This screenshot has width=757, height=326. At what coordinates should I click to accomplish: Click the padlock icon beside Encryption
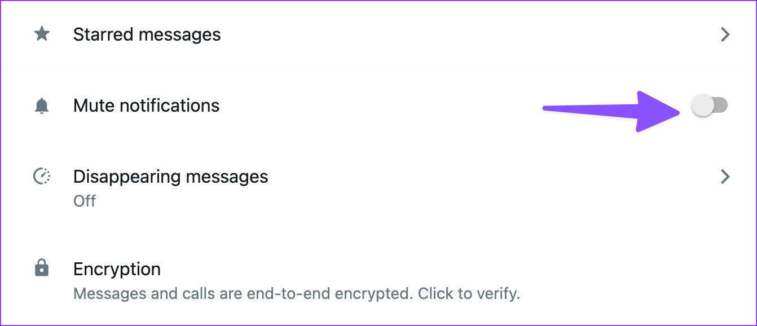[42, 268]
